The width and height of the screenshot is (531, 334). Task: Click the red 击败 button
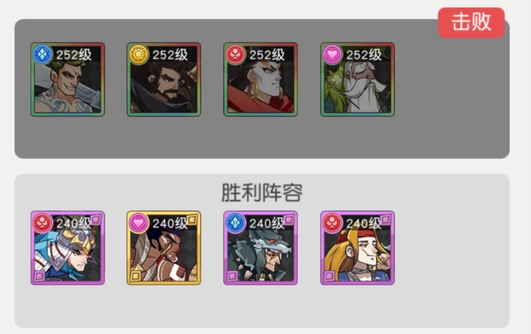(x=471, y=23)
